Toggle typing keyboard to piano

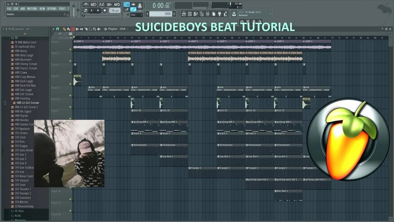pyautogui.click(x=127, y=4)
